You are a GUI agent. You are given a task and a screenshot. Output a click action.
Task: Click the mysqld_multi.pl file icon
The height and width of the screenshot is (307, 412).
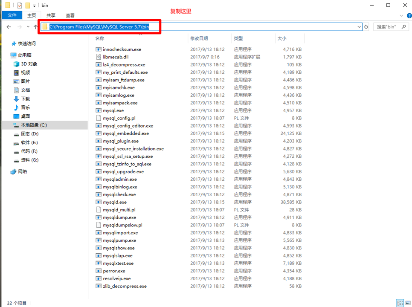pyautogui.click(x=99, y=209)
